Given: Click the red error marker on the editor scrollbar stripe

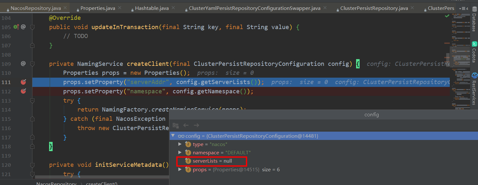Looking at the screenshot, I should pos(447,43).
